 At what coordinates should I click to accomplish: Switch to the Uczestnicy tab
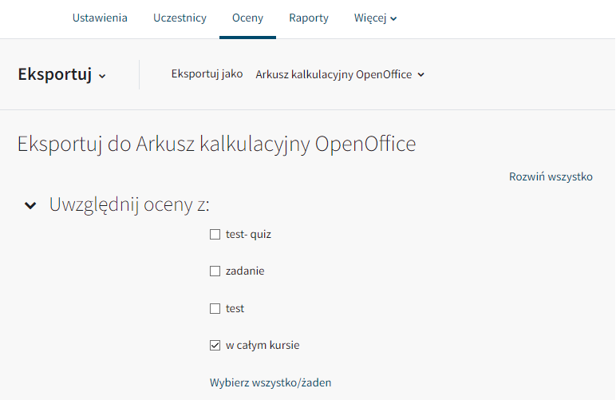click(180, 18)
